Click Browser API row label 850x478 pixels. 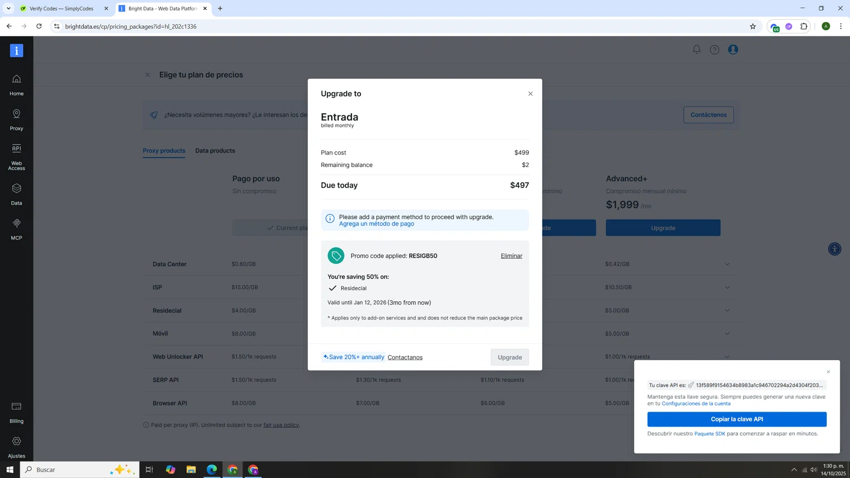pyautogui.click(x=169, y=403)
